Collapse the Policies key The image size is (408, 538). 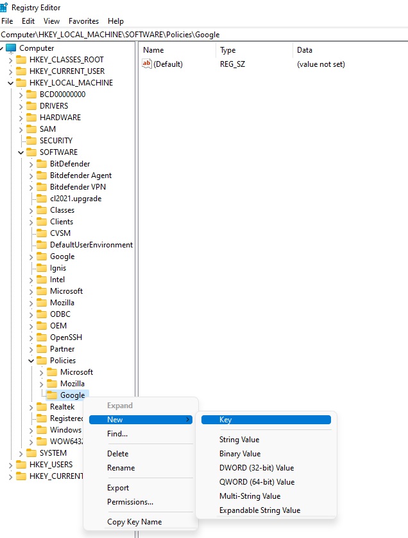(x=31, y=361)
